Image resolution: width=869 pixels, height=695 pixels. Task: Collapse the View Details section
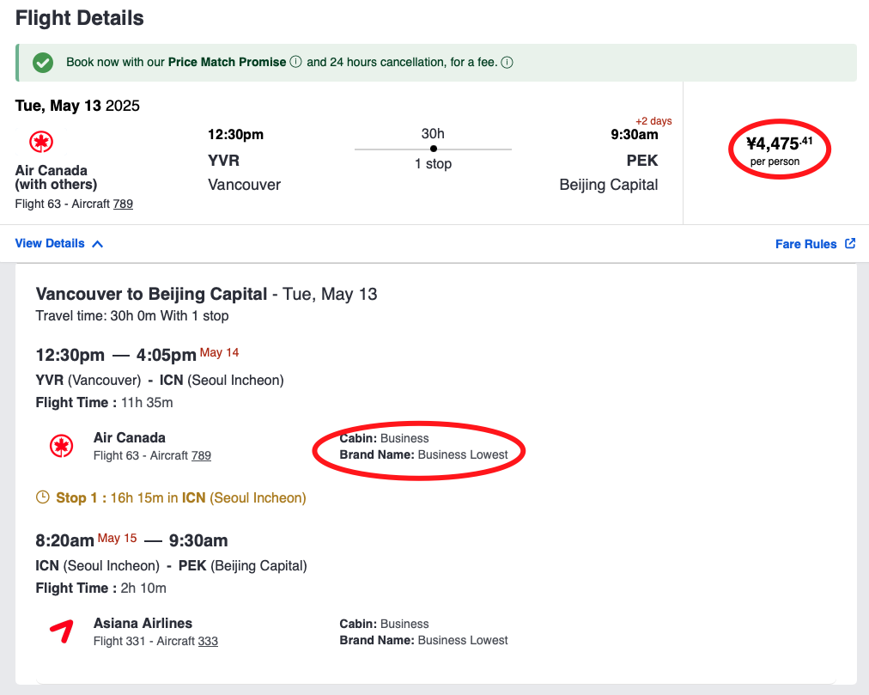click(50, 243)
